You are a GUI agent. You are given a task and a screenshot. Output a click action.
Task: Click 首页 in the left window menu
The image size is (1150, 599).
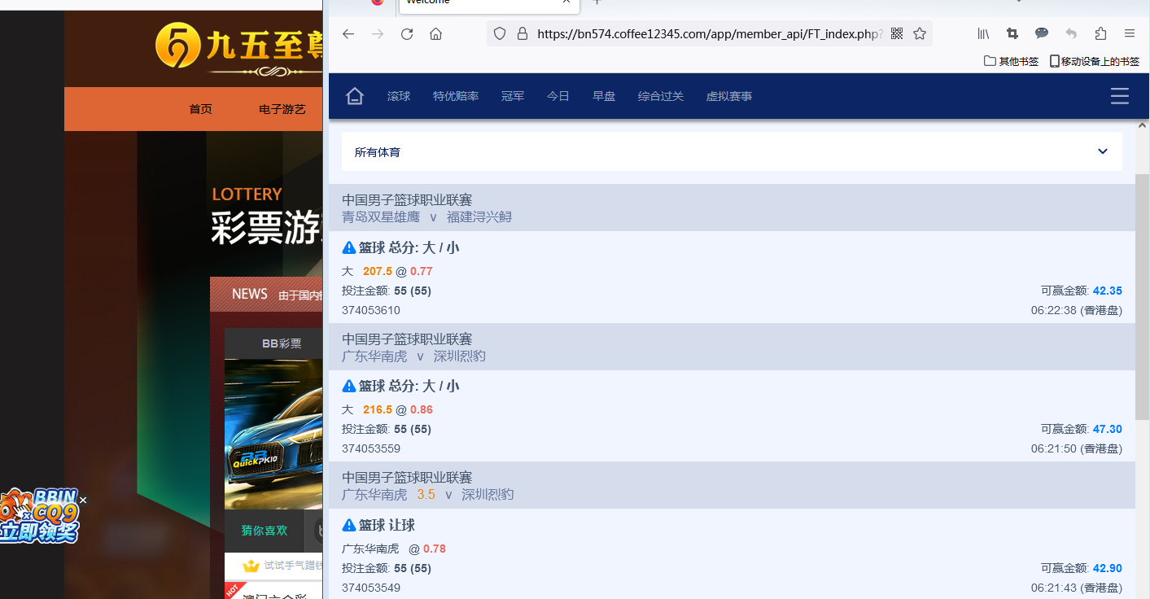point(200,109)
